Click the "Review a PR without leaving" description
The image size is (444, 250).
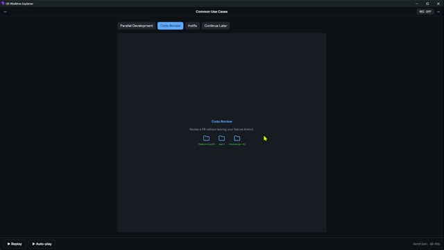[222, 129]
